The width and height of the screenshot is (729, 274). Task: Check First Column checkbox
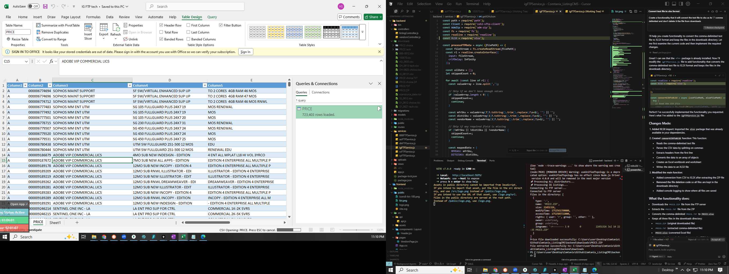[x=188, y=25]
